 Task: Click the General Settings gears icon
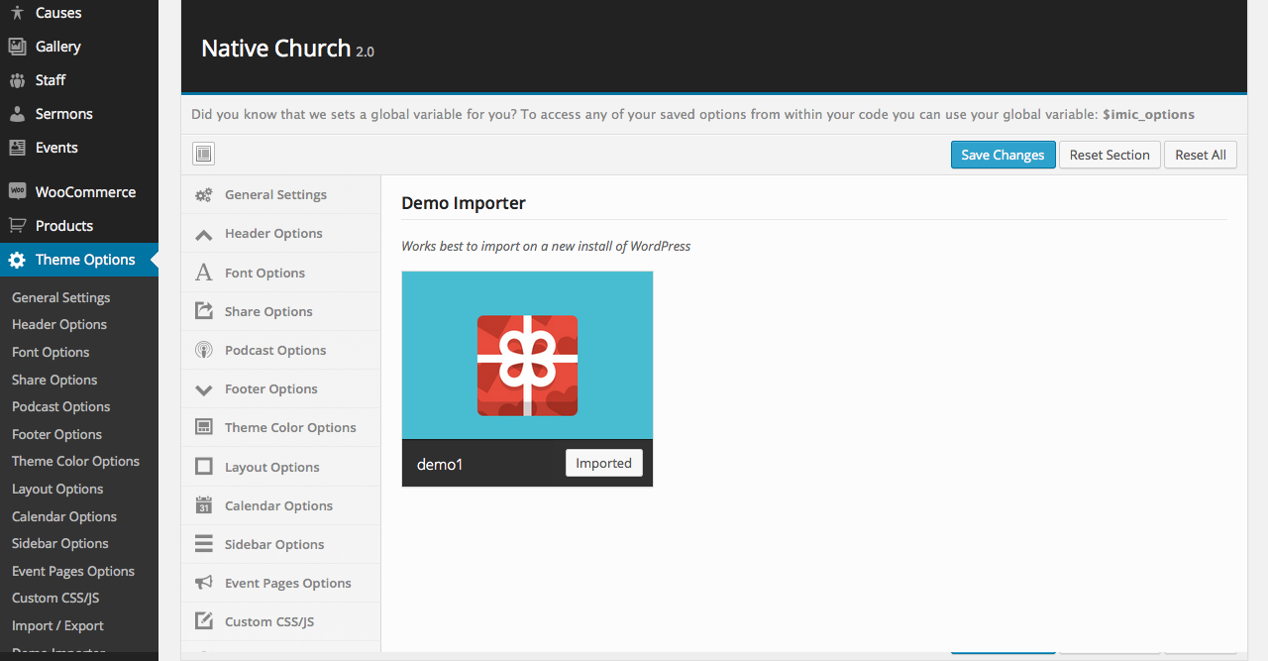(x=204, y=195)
